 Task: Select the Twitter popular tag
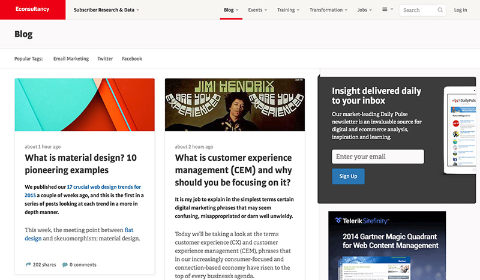click(x=105, y=59)
